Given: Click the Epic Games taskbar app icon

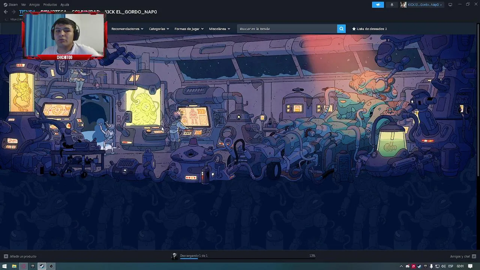Looking at the screenshot, I should (33, 266).
